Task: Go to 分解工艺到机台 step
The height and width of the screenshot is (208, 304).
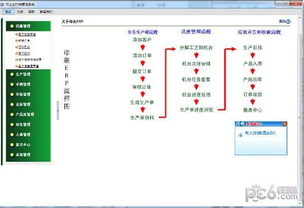Action: [x=196, y=48]
